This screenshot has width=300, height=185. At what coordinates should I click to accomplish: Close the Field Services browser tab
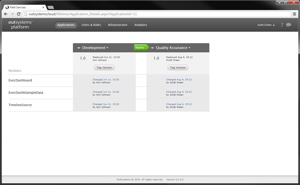point(43,7)
